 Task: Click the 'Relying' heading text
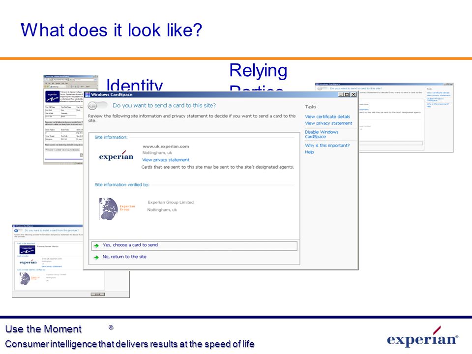[258, 71]
